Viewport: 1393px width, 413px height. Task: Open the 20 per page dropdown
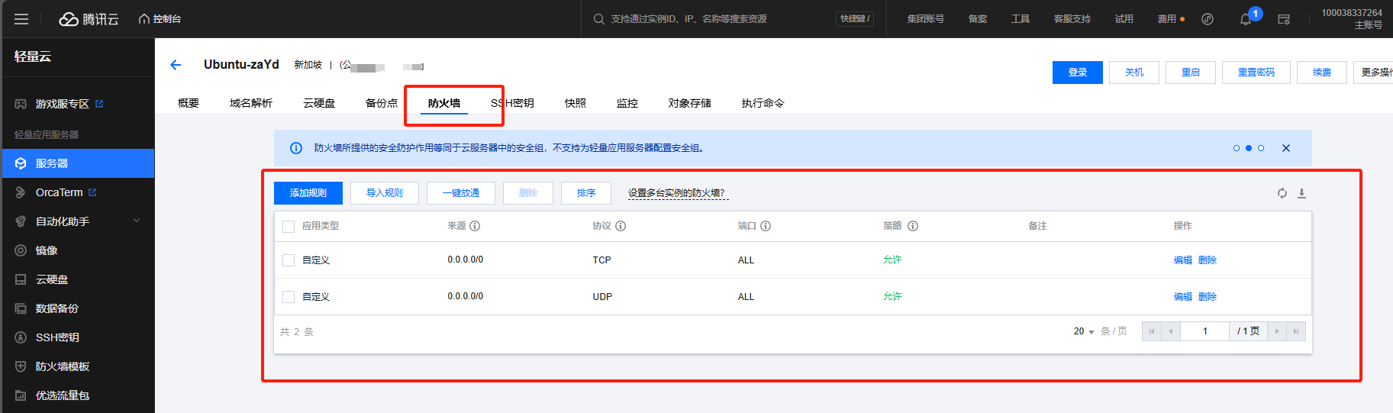click(1084, 331)
